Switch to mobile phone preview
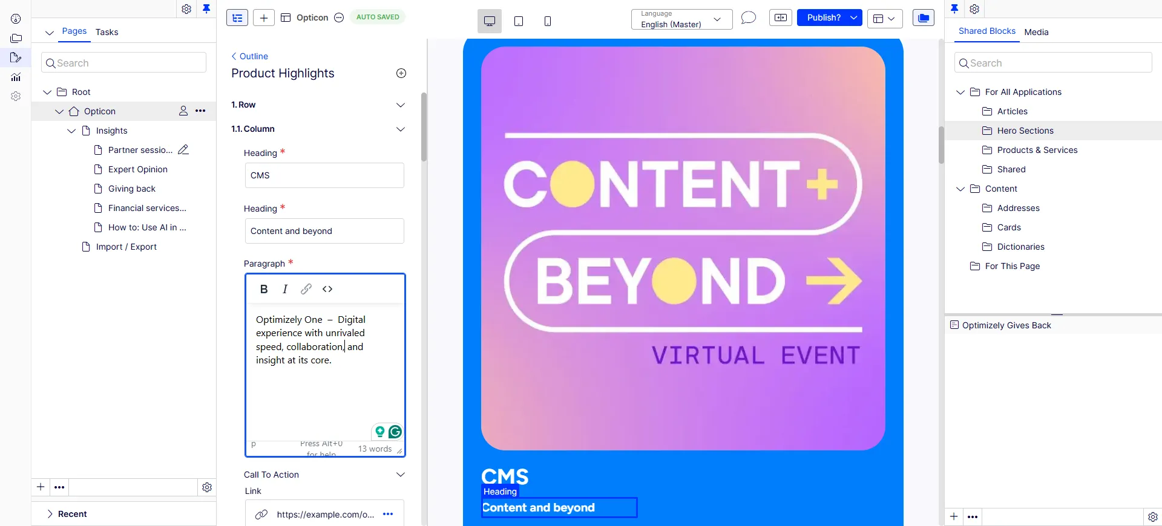Viewport: 1162px width, 526px height. click(548, 21)
